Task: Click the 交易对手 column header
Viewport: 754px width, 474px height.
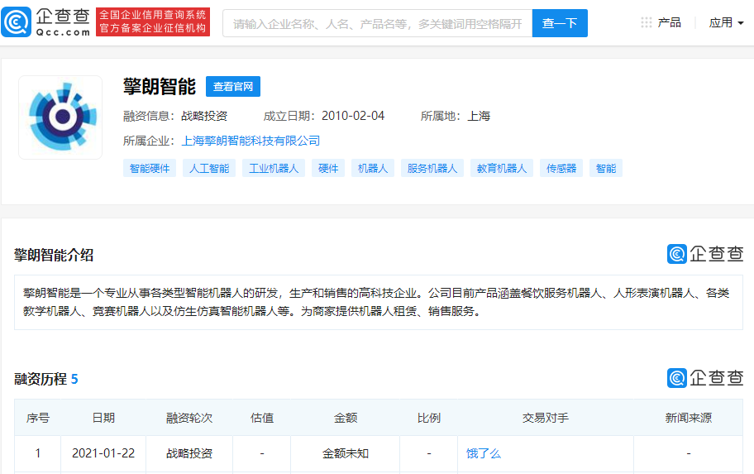Action: point(546,418)
